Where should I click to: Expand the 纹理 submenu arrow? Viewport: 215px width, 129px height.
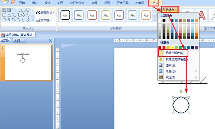pyautogui.click(x=196, y=77)
